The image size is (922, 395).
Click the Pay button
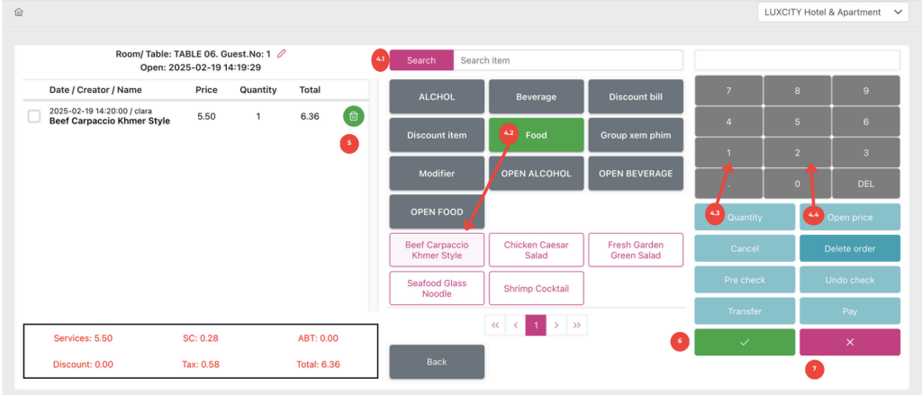(849, 311)
